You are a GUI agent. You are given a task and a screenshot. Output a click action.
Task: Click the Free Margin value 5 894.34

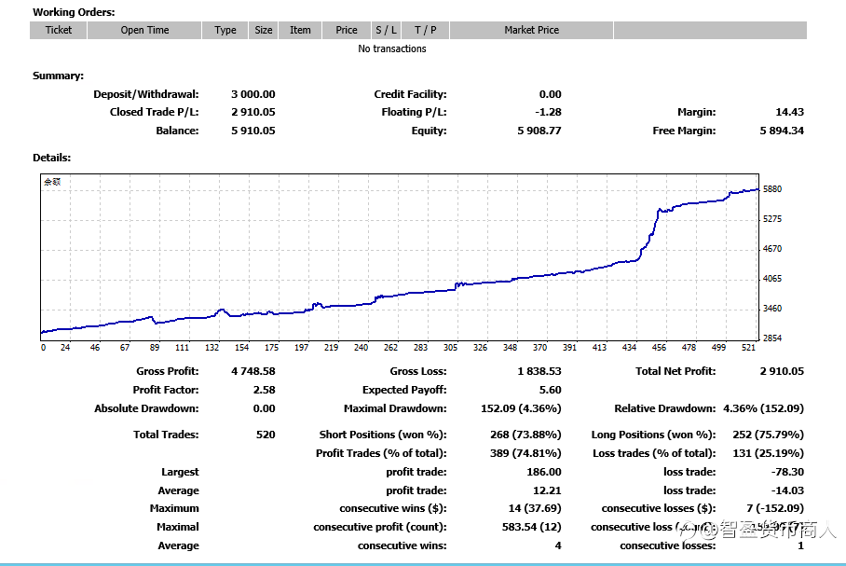tap(782, 131)
